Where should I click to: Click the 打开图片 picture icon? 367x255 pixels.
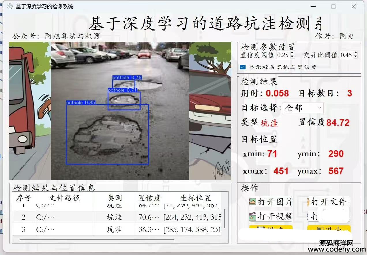[253, 201]
